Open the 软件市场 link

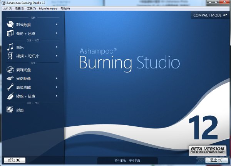[x=120, y=161]
